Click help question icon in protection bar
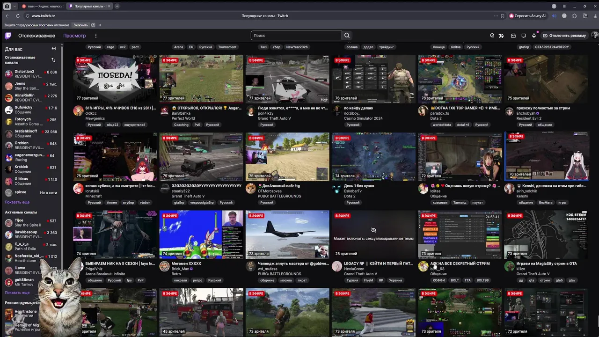Screen dimensions: 599x337 pos(93,25)
